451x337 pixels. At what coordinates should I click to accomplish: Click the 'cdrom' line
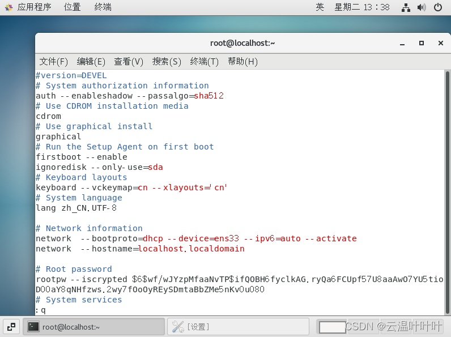[48, 116]
